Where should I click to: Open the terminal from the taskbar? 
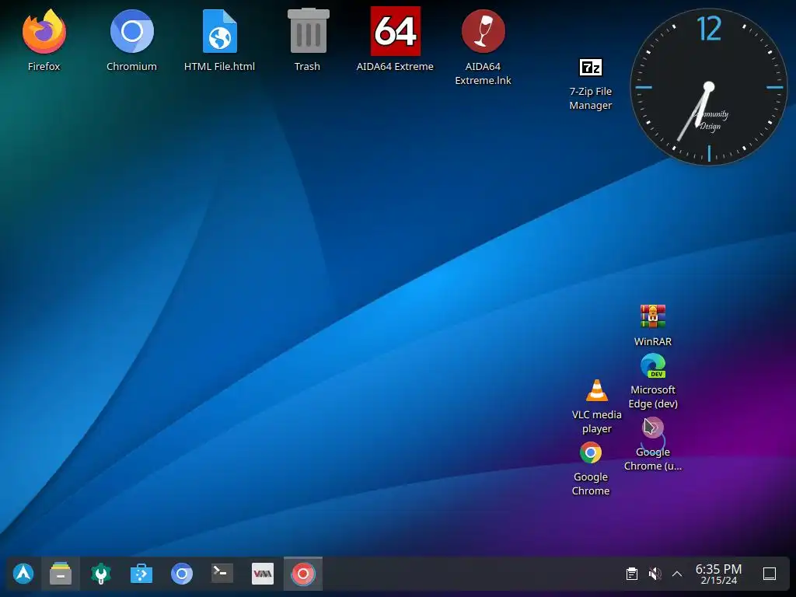[x=222, y=574]
